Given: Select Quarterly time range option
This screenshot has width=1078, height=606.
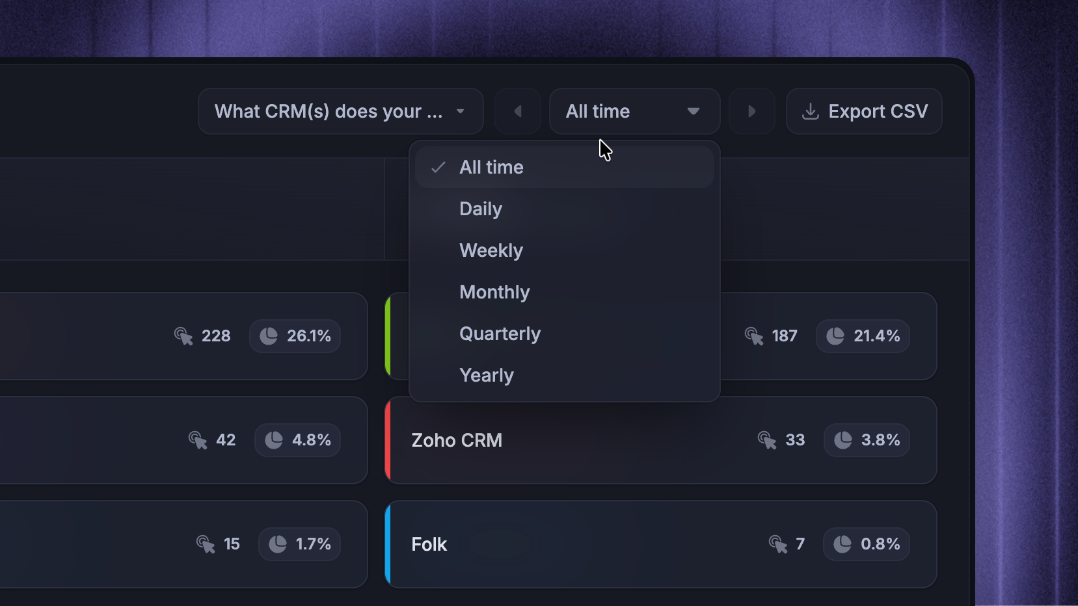Looking at the screenshot, I should click(565, 334).
